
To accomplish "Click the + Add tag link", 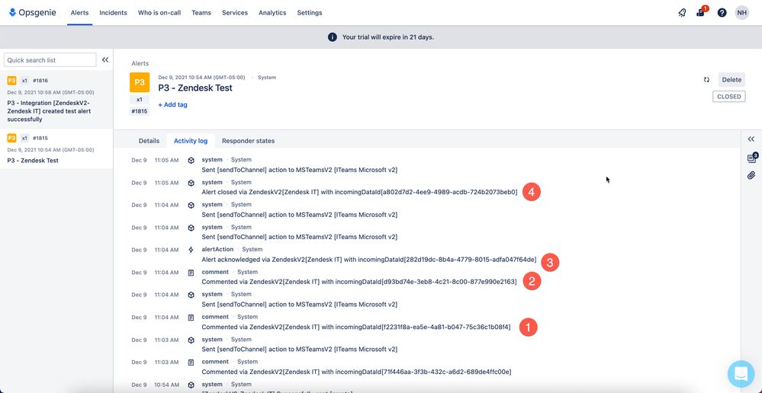I will coord(172,104).
